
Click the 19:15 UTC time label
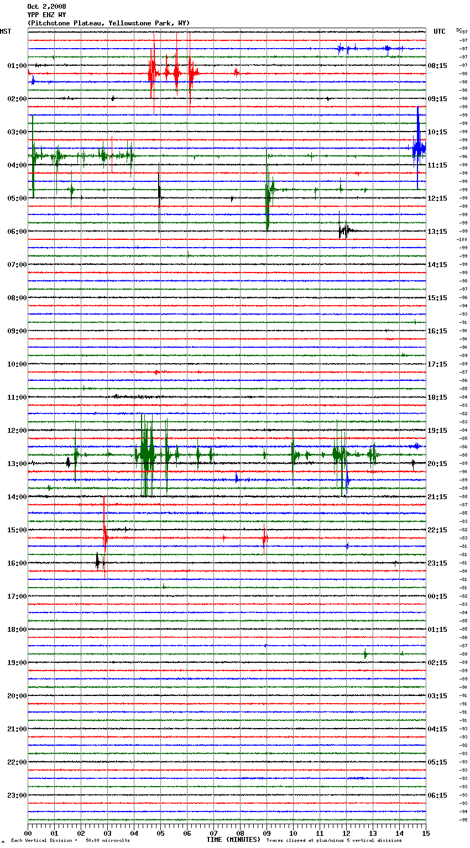coord(437,430)
